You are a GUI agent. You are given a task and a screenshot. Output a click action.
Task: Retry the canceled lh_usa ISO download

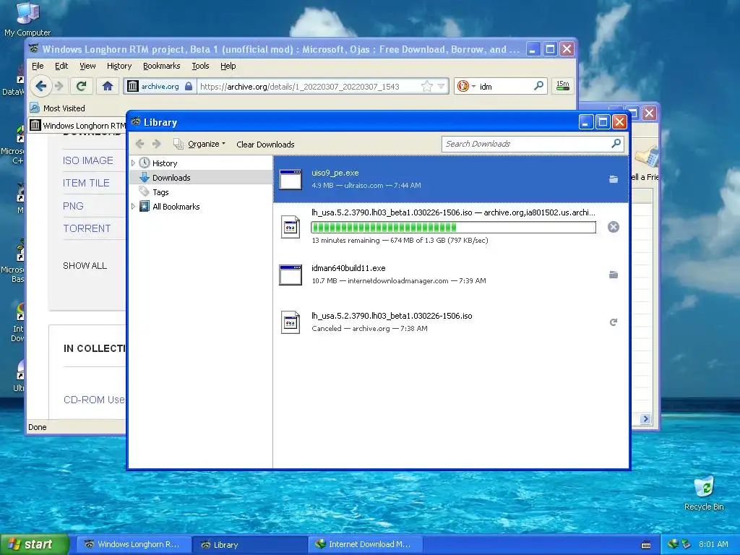click(x=613, y=322)
